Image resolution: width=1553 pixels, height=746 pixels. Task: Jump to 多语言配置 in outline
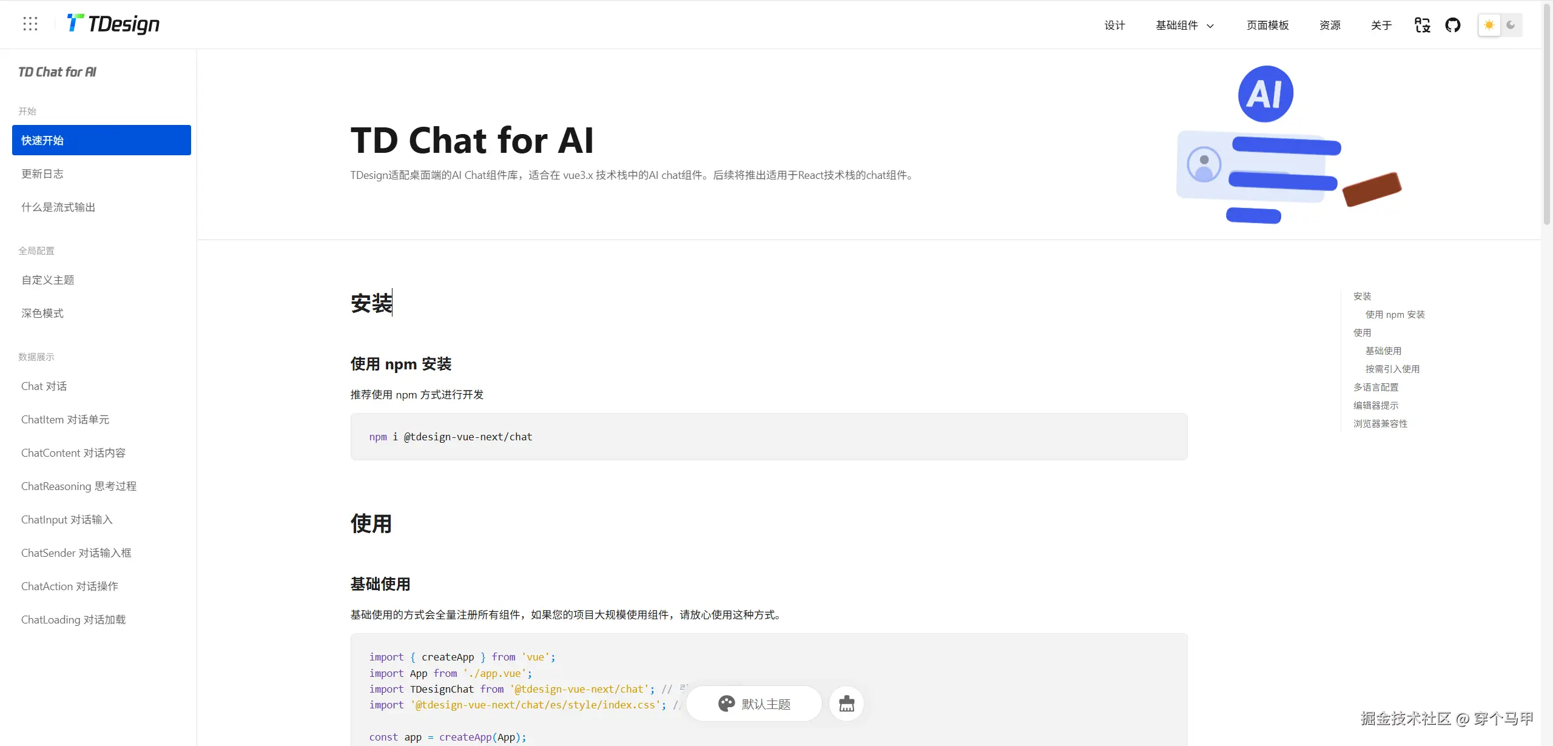[1375, 387]
